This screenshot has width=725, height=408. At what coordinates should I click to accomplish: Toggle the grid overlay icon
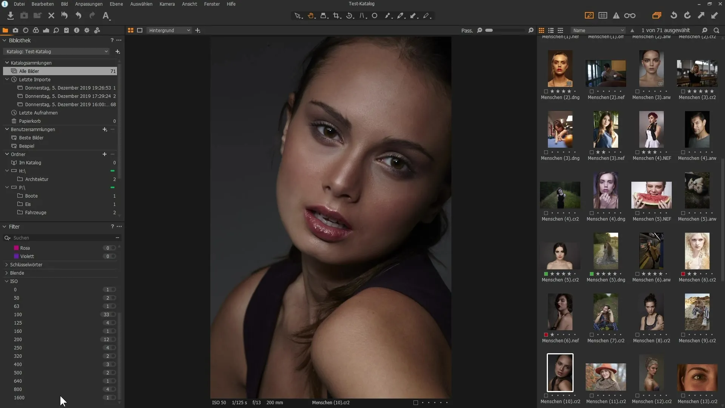pos(603,15)
